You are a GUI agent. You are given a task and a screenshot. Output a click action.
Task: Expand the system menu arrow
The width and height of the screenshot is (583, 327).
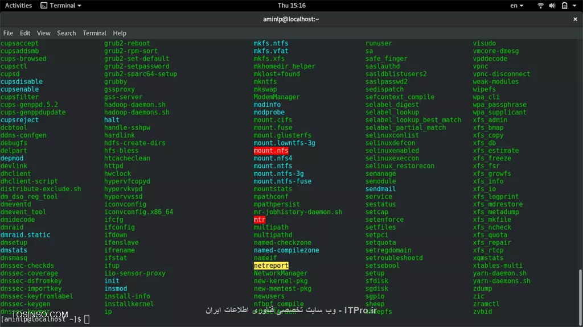pos(574,6)
